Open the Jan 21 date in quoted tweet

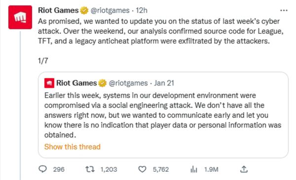[x=164, y=83]
